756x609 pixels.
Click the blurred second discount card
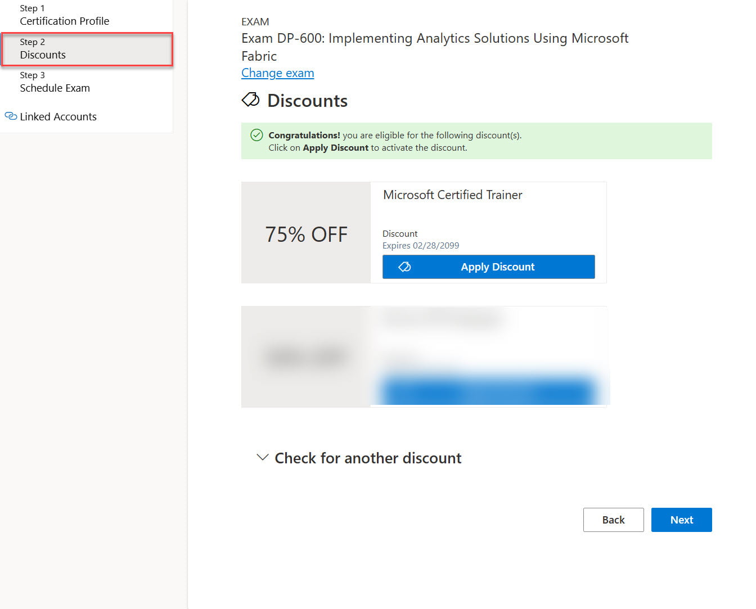(x=424, y=356)
